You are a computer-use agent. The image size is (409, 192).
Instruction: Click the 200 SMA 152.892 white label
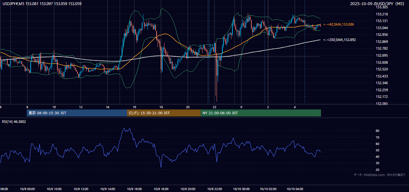tap(340, 40)
